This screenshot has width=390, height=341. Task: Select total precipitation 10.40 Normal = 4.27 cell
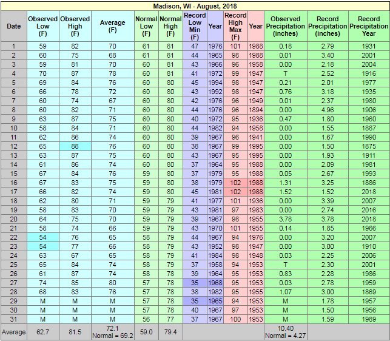[x=285, y=332]
